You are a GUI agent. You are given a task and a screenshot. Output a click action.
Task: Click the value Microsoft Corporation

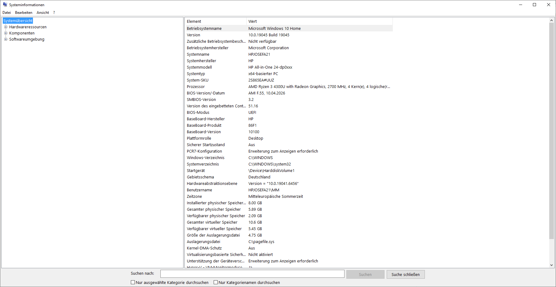click(268, 48)
